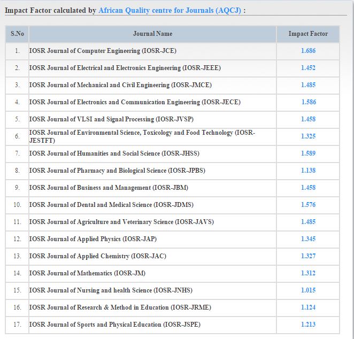Click impact factor 1.452 for IOSR-JEEE
Image resolution: width=354 pixels, height=339 pixels.
308,68
